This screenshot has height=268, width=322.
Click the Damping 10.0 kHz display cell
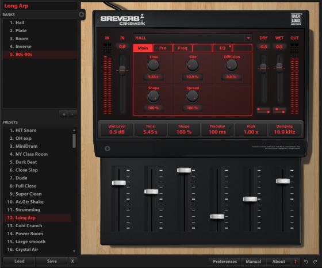285,129
